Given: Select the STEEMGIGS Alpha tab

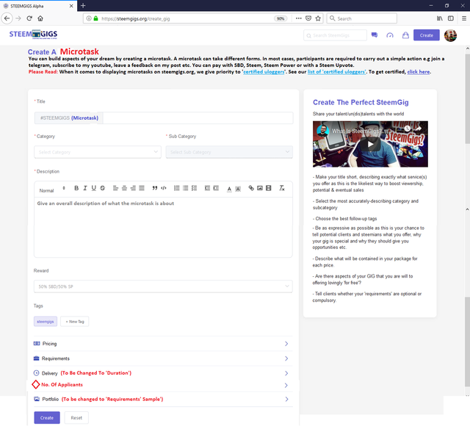Looking at the screenshot, I should click(38, 6).
